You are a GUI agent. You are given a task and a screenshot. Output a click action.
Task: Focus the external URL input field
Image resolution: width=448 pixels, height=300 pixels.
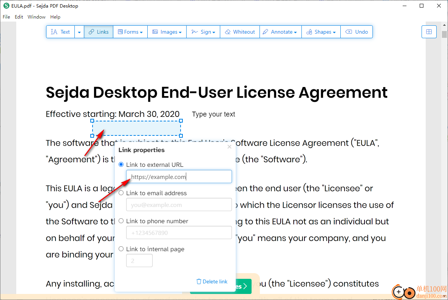(179, 177)
